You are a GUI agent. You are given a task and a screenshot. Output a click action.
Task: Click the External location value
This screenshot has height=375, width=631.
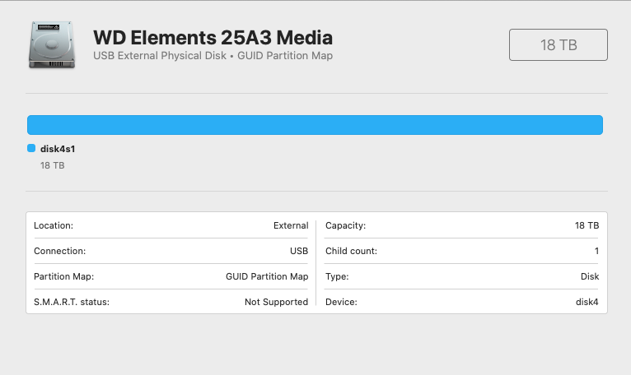(291, 225)
